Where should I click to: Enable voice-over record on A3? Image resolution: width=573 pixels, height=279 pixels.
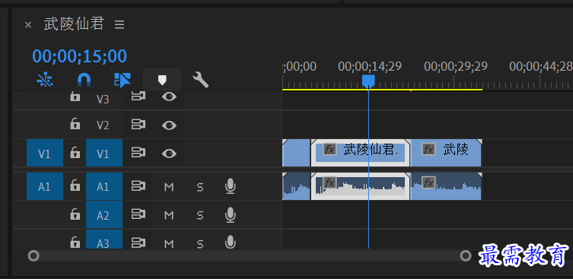(231, 242)
